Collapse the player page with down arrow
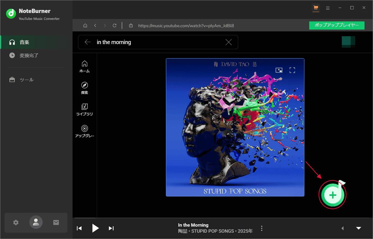 358,228
